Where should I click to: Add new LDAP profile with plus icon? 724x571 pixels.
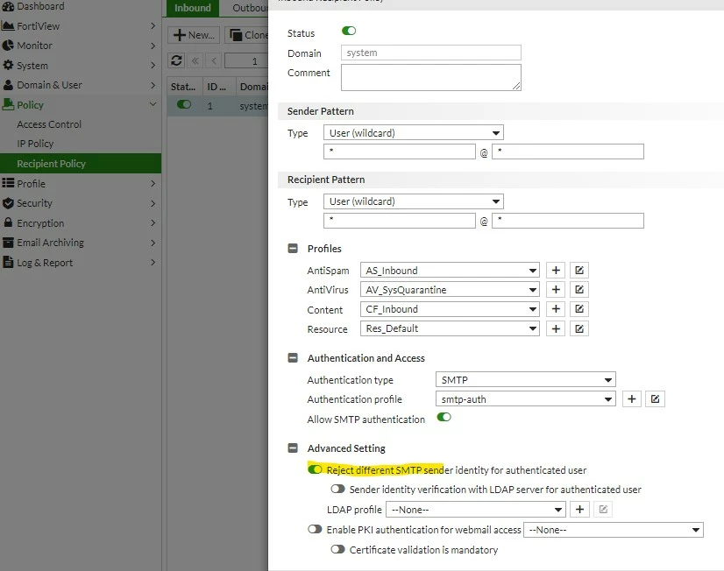[x=579, y=509]
